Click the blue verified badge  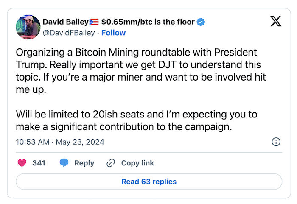201,22
